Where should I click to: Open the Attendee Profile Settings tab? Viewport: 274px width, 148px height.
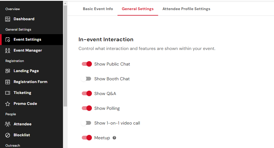click(186, 9)
